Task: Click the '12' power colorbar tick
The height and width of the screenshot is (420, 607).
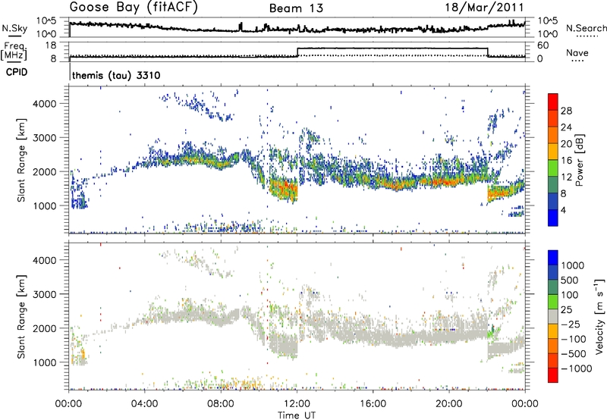Action: click(566, 177)
